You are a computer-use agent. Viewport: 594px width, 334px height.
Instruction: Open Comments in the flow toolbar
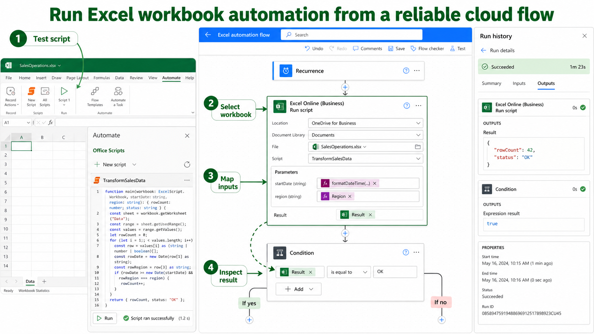[367, 49]
